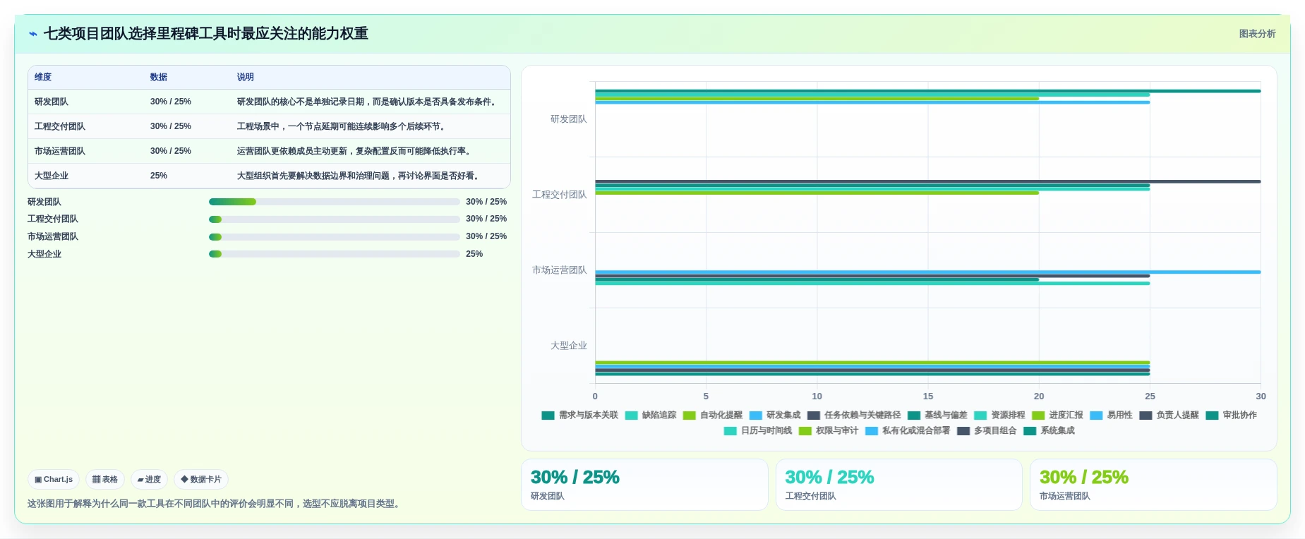Click the 工程交付团队 y-axis label in chart
The height and width of the screenshot is (539, 1305).
pyautogui.click(x=559, y=195)
